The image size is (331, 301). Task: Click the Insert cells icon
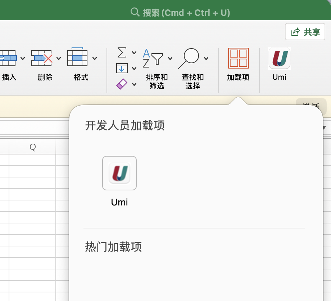click(8, 58)
